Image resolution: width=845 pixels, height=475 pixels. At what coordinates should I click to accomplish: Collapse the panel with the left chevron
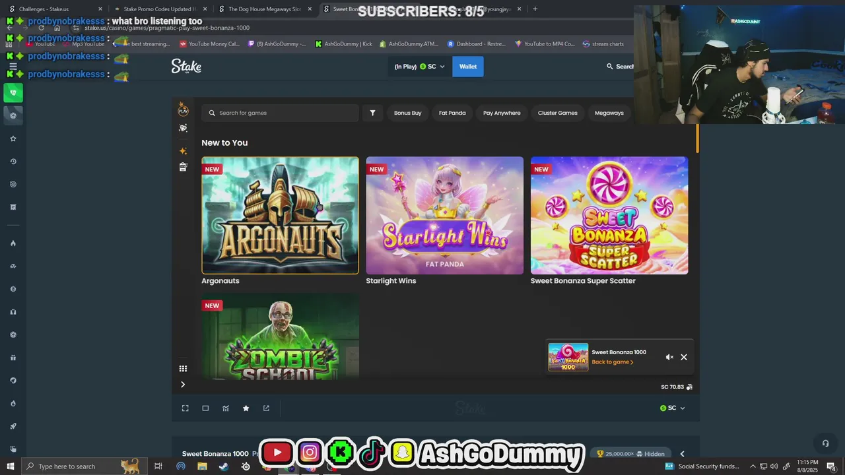682,454
